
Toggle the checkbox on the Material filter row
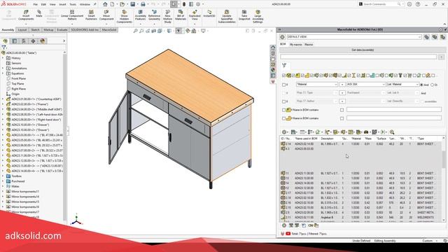coord(283,85)
